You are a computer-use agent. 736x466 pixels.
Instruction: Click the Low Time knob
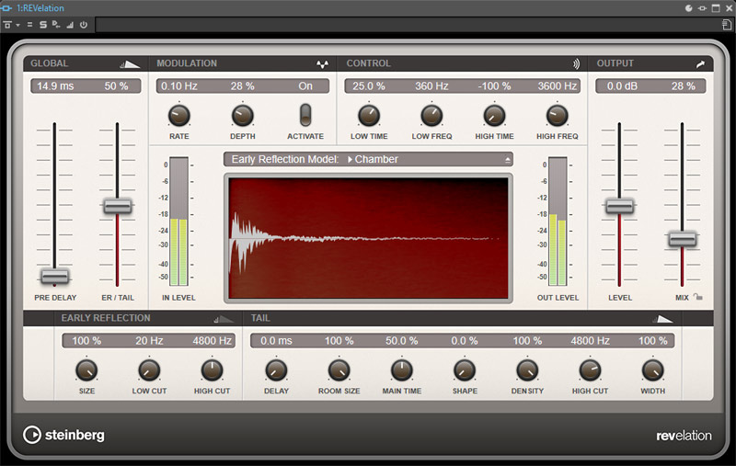[x=369, y=115]
